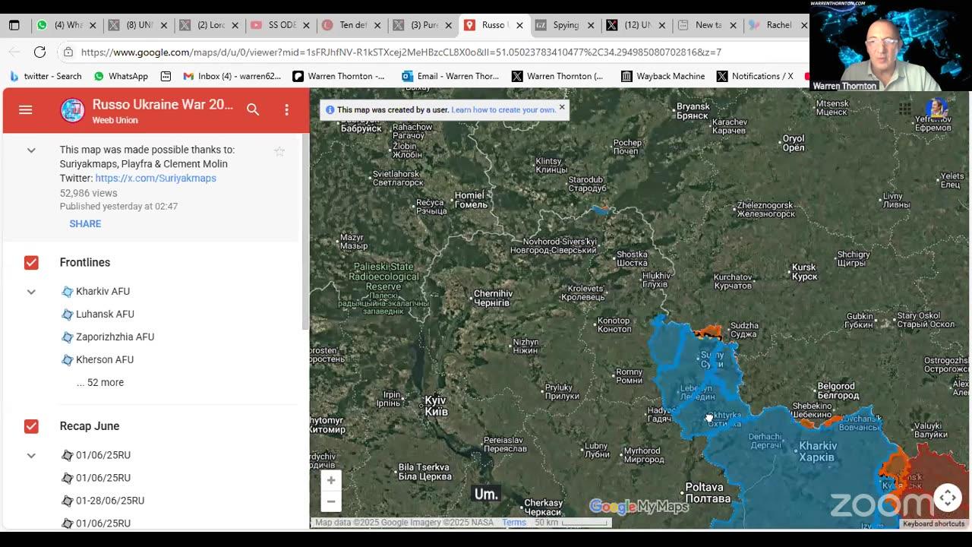
Task: Open the Wayback Machine bookmark
Action: 663,76
